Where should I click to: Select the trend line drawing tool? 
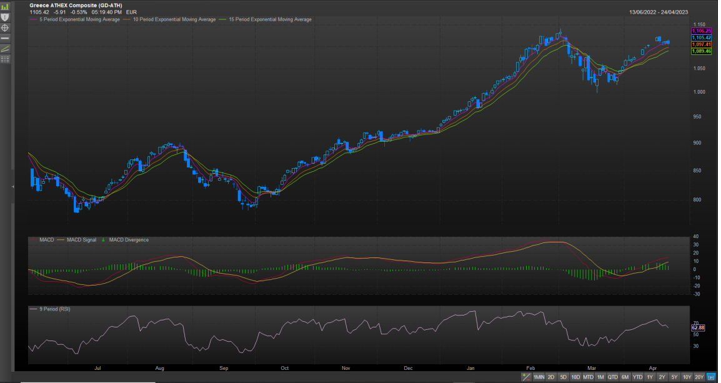pos(5,49)
